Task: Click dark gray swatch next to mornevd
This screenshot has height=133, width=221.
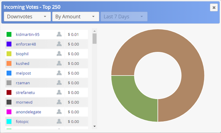Action: [x=9, y=102]
